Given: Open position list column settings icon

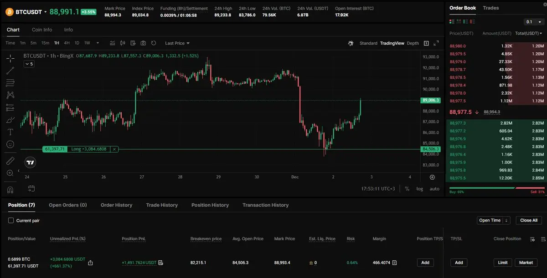Looking at the screenshot, I should click(x=532, y=239).
